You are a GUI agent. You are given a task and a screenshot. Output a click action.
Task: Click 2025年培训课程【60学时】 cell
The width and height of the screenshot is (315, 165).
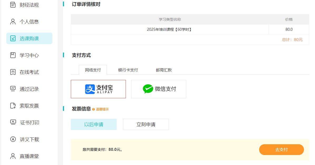pos(170,29)
